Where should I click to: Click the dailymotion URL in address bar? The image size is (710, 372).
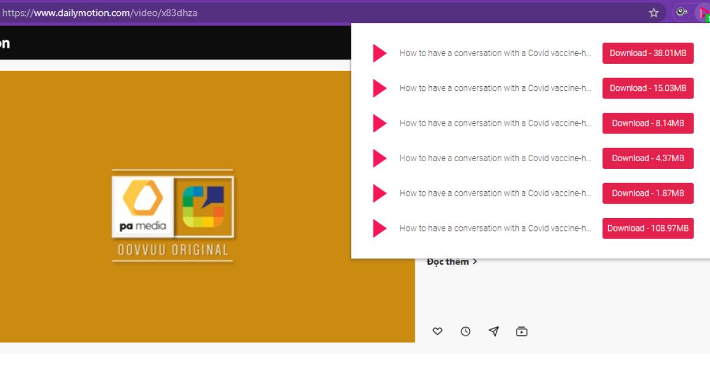tap(99, 12)
